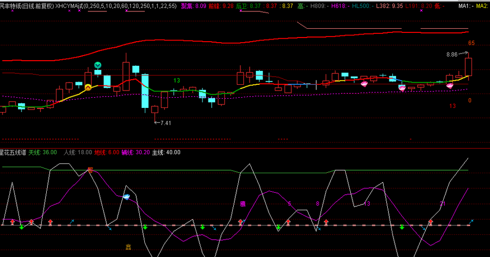
Task: Click the H618 header label
Action: pyautogui.click(x=340, y=6)
